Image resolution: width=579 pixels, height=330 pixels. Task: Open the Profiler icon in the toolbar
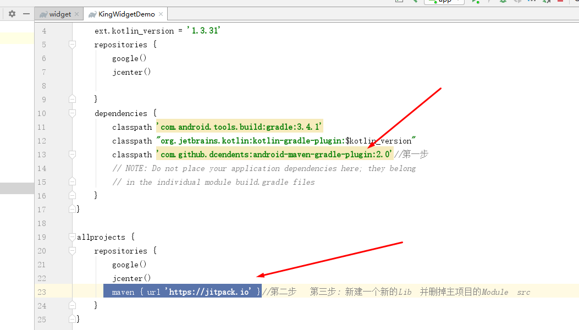pyautogui.click(x=532, y=2)
